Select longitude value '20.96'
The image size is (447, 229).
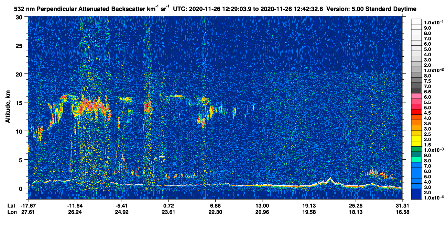[262, 212]
